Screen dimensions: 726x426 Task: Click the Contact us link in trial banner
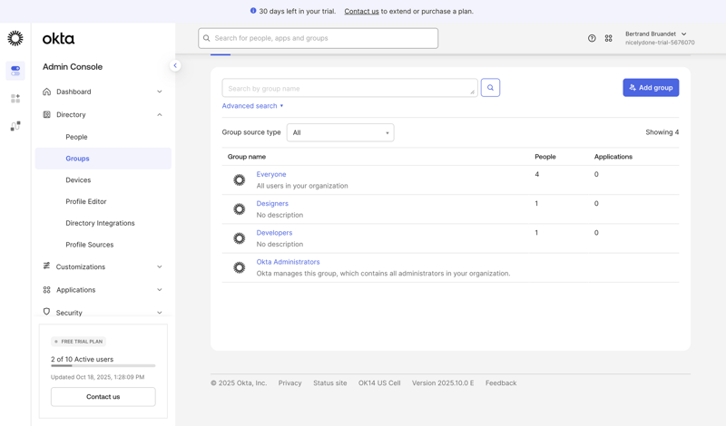tap(361, 11)
